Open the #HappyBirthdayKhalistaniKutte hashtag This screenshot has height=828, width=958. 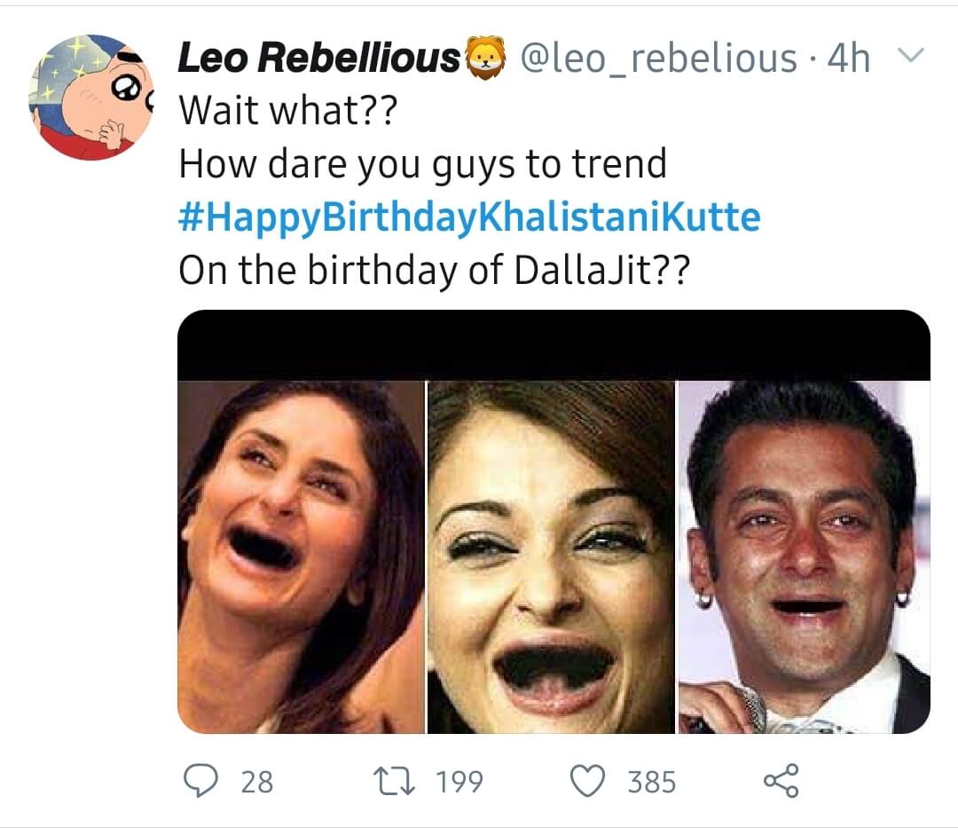[x=469, y=217]
